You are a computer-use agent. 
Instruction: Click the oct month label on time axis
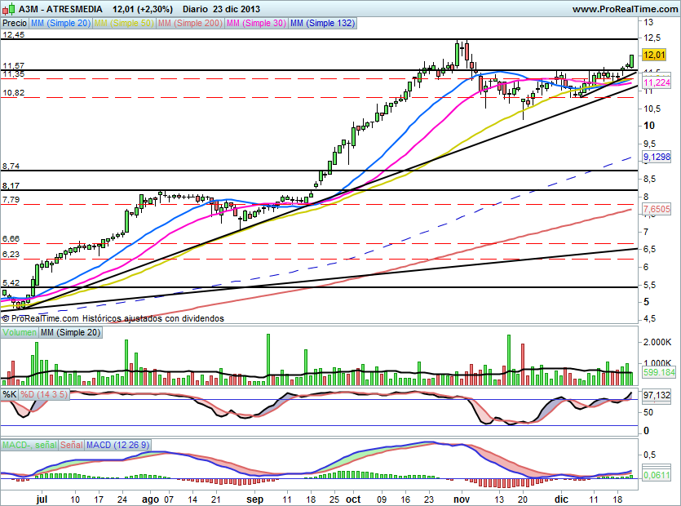(x=353, y=499)
